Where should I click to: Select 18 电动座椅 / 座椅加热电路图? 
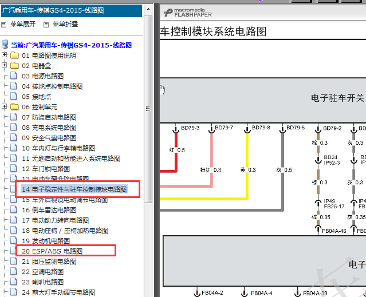[65, 231]
